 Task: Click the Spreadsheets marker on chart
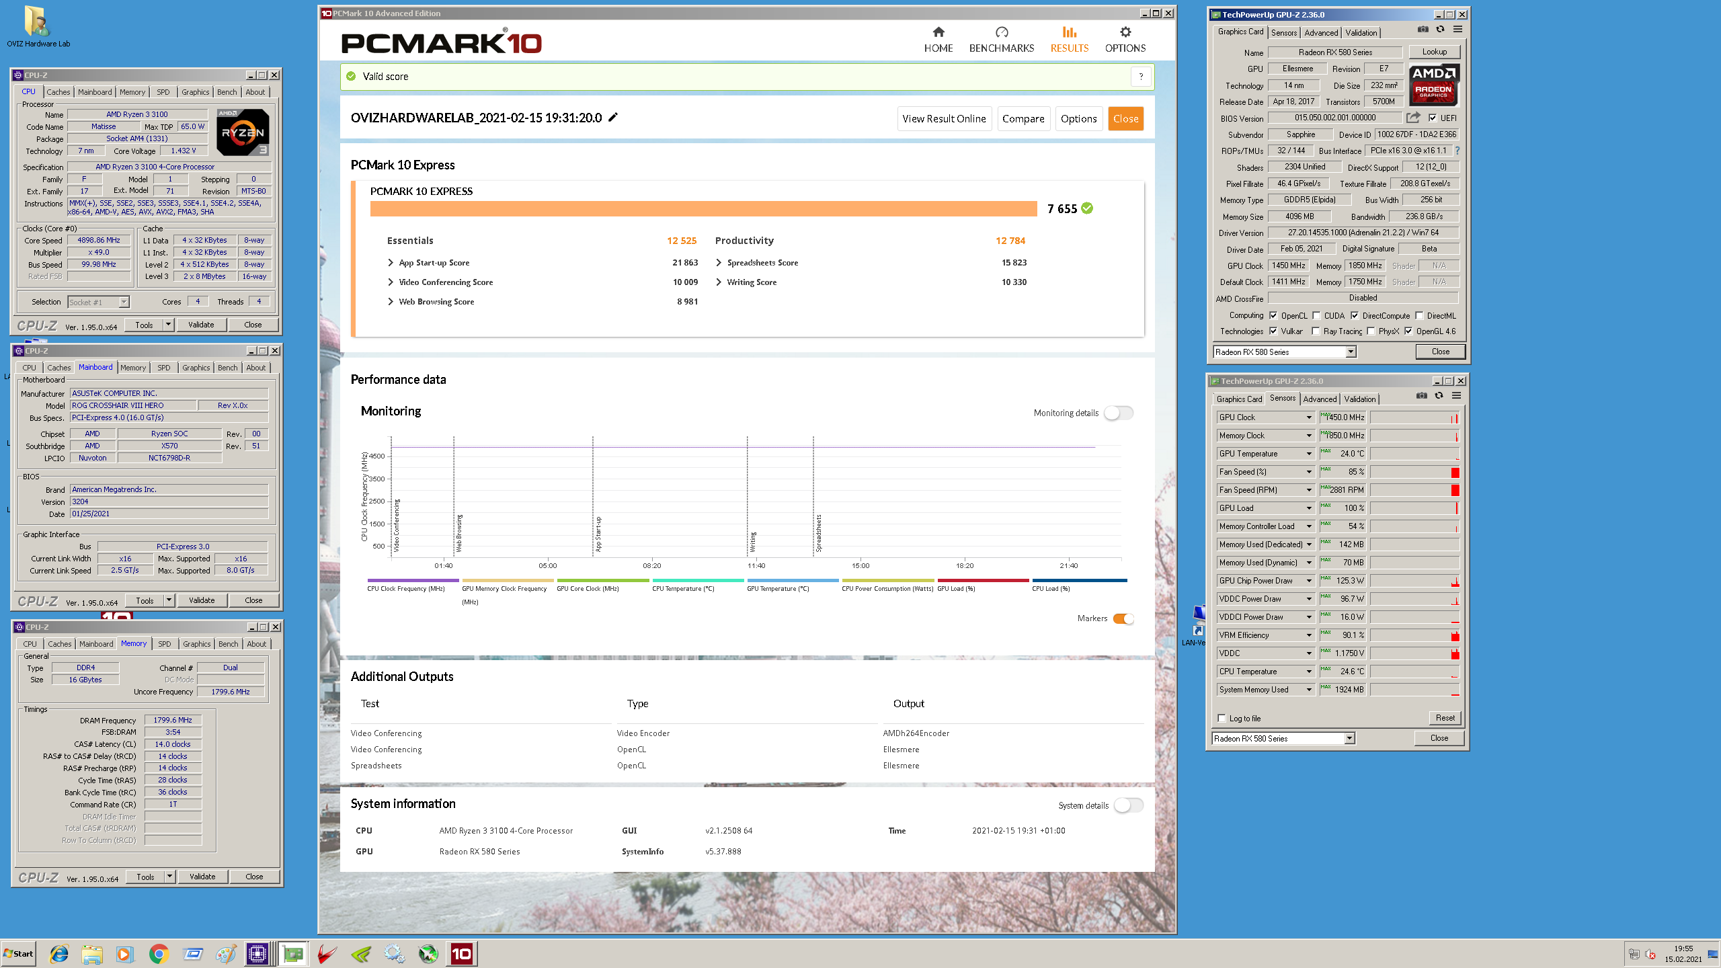click(819, 533)
